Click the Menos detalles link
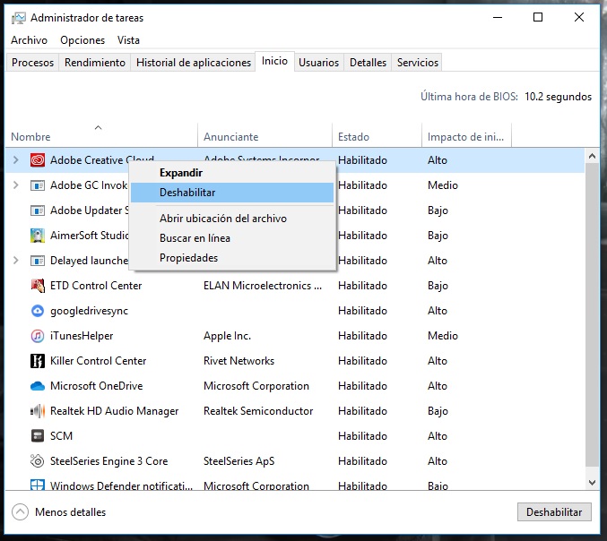607x541 pixels. coord(71,512)
